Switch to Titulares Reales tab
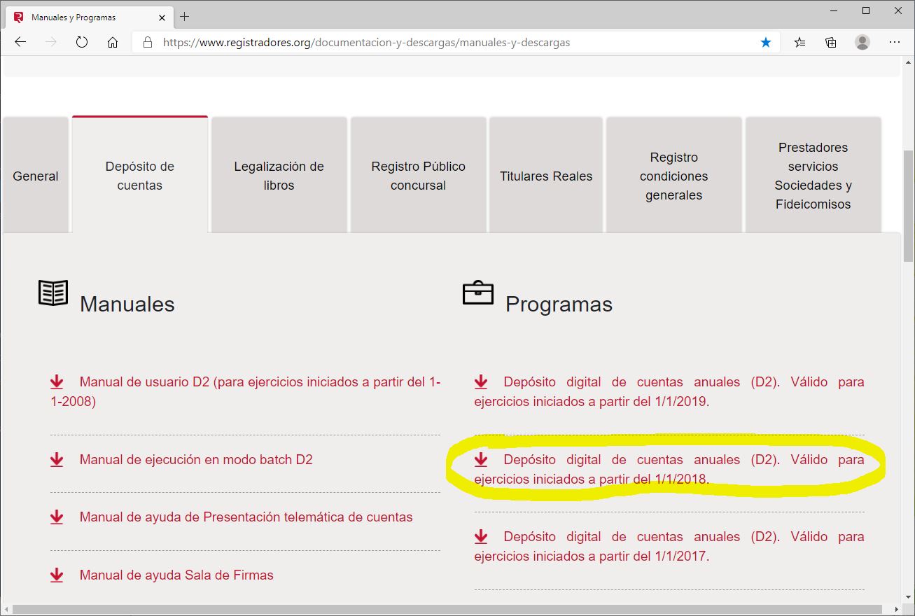The image size is (915, 616). tap(546, 176)
